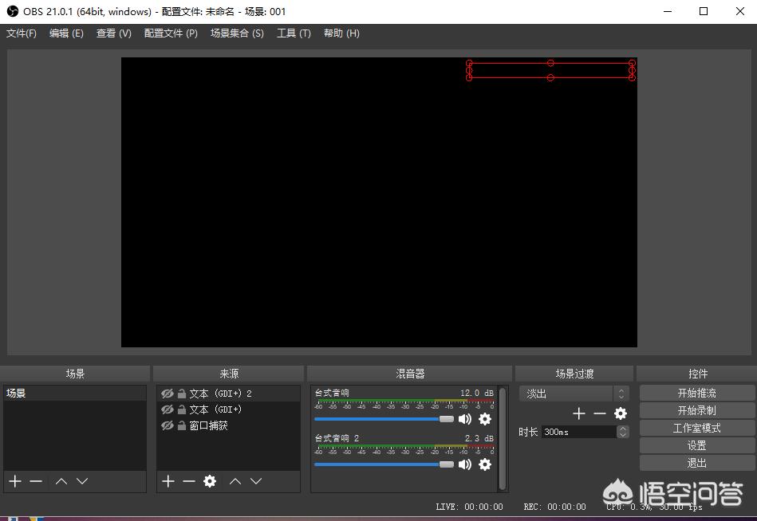
Task: Mute 台式音响 speaker icon
Action: 464,419
